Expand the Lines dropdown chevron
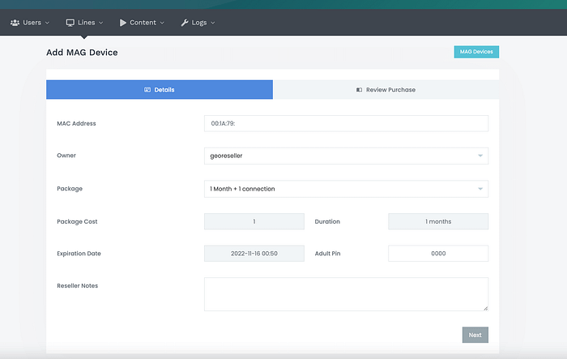 [101, 23]
